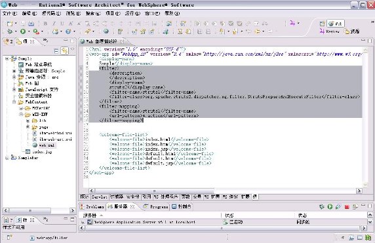Click the servers table scroll down arrow
The height and width of the screenshot is (243, 375).
370,222
